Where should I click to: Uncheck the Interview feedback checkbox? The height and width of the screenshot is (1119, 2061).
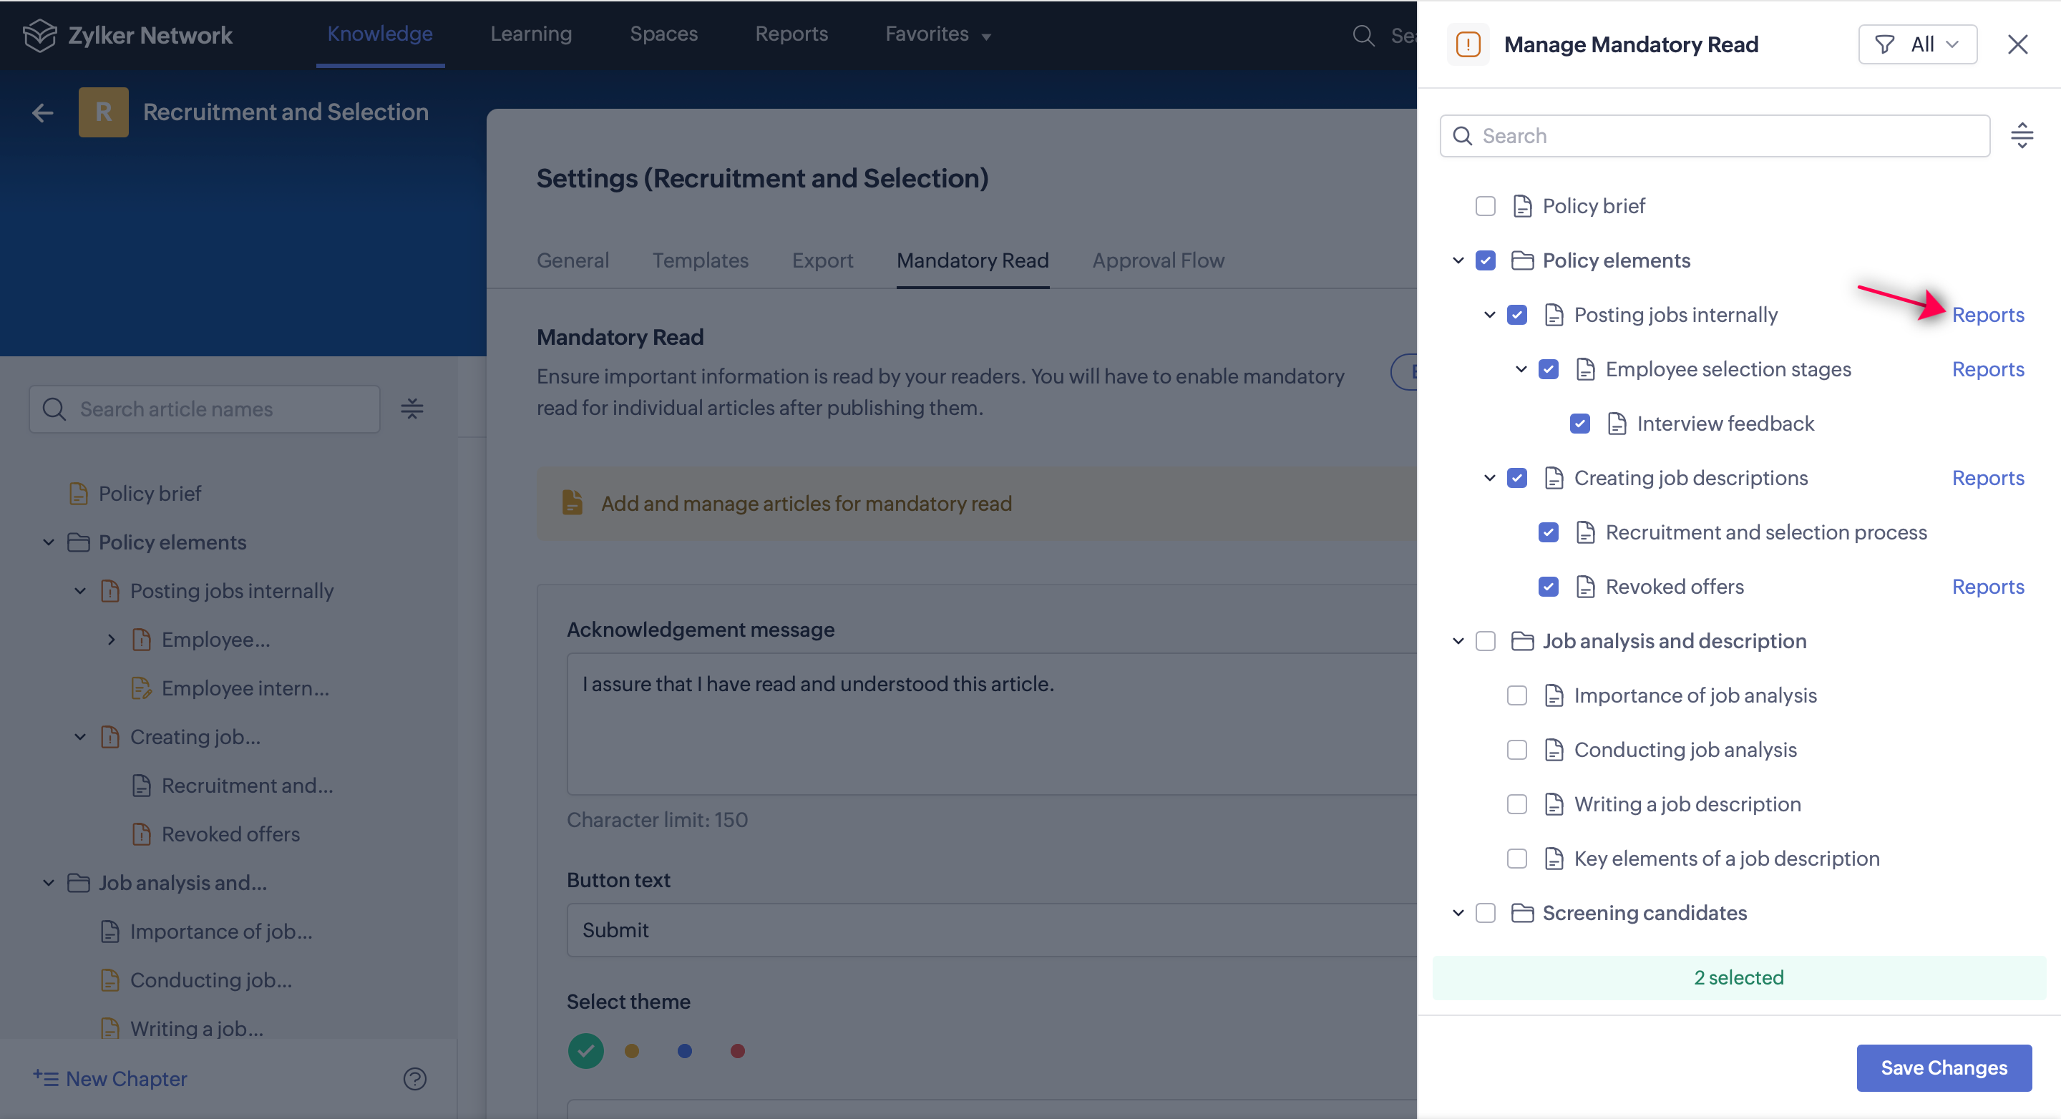[x=1580, y=424]
